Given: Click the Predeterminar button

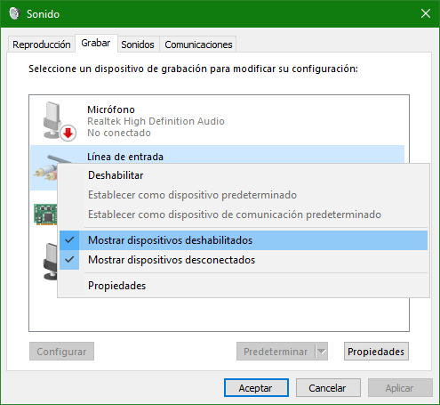Looking at the screenshot, I should 276,352.
